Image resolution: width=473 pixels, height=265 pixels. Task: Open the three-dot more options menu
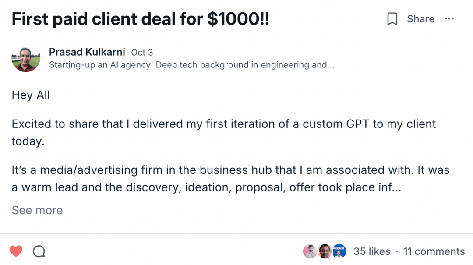pos(449,19)
